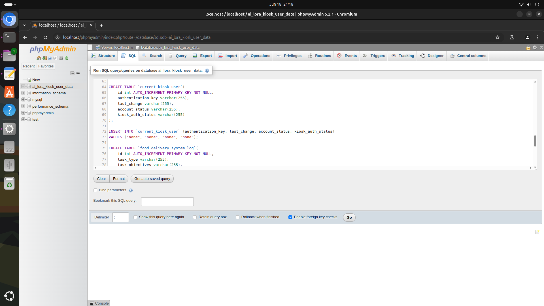Open Favorites tables list
This screenshot has width=544, height=306.
coord(46,66)
